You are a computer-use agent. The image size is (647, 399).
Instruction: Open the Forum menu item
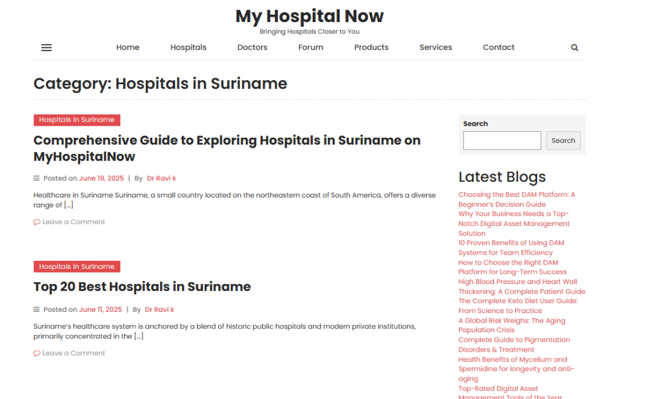[311, 47]
